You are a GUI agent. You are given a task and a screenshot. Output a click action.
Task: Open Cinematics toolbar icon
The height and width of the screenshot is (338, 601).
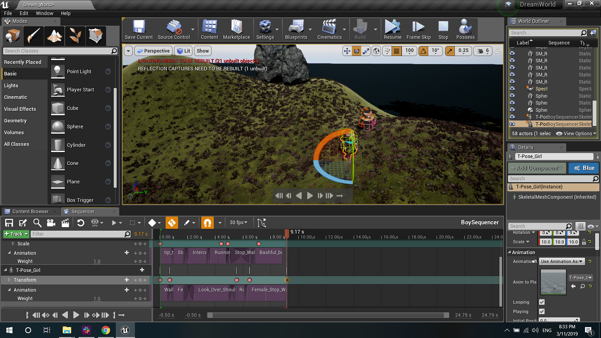pos(329,29)
